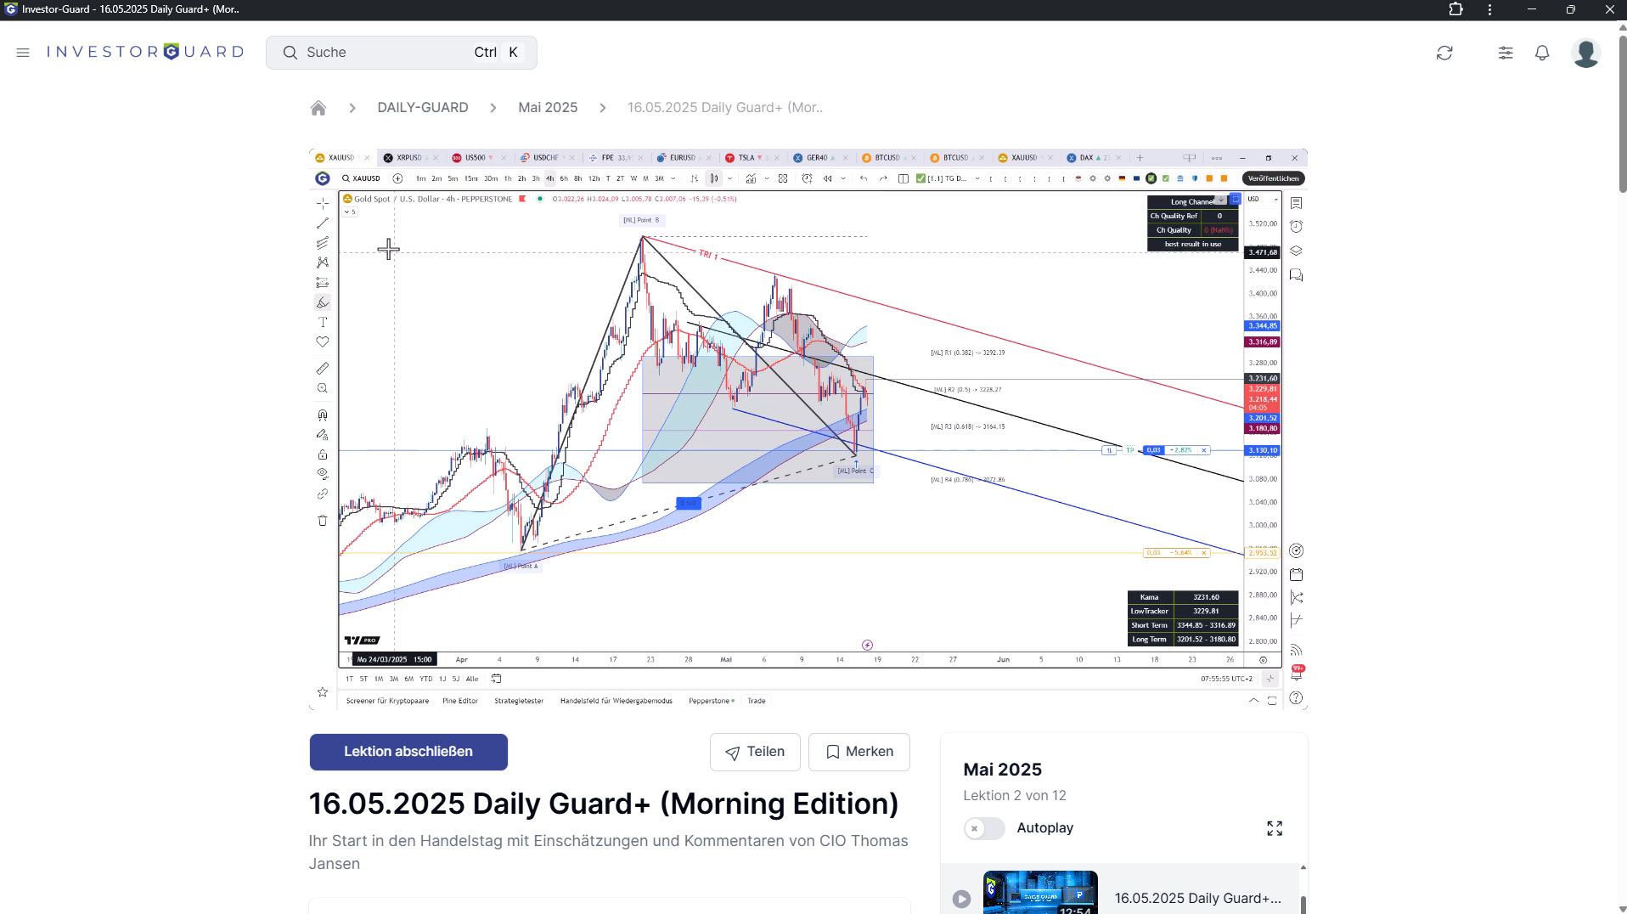Click the Merken bookmark button
Image resolution: width=1627 pixels, height=914 pixels.
click(859, 752)
